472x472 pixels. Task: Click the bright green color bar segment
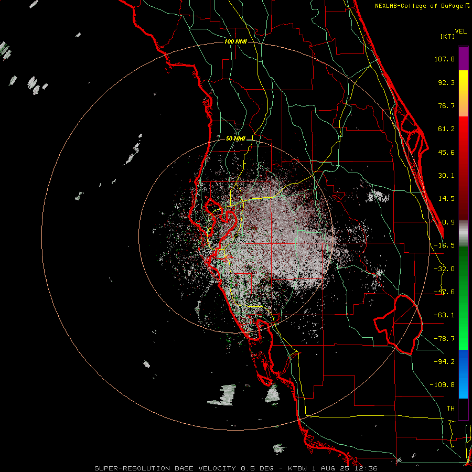click(463, 298)
